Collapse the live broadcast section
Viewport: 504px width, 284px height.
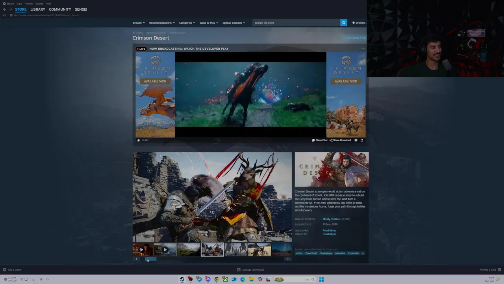coord(363,49)
